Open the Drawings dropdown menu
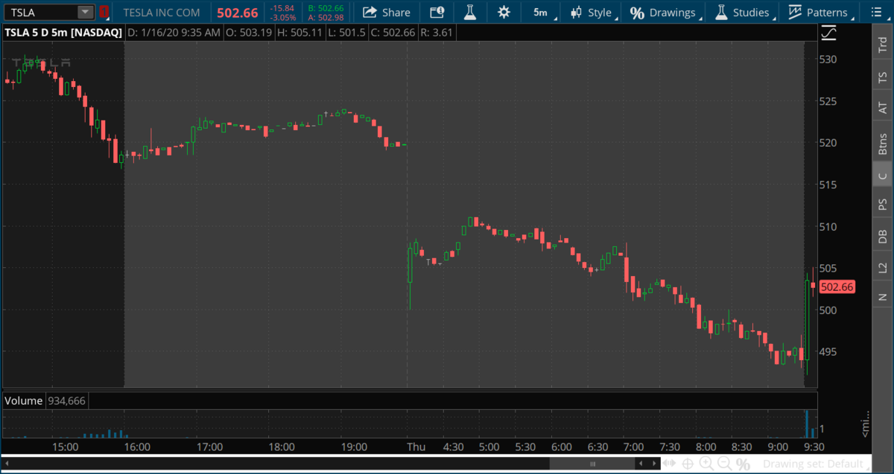894x474 pixels. click(x=662, y=12)
